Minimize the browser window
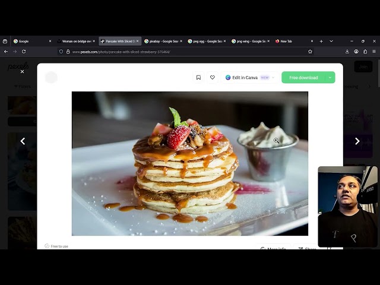This screenshot has width=380, height=285. pyautogui.click(x=351, y=42)
